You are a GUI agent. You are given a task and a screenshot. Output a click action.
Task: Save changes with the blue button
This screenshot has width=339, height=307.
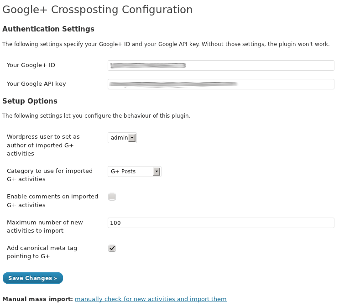pyautogui.click(x=33, y=278)
